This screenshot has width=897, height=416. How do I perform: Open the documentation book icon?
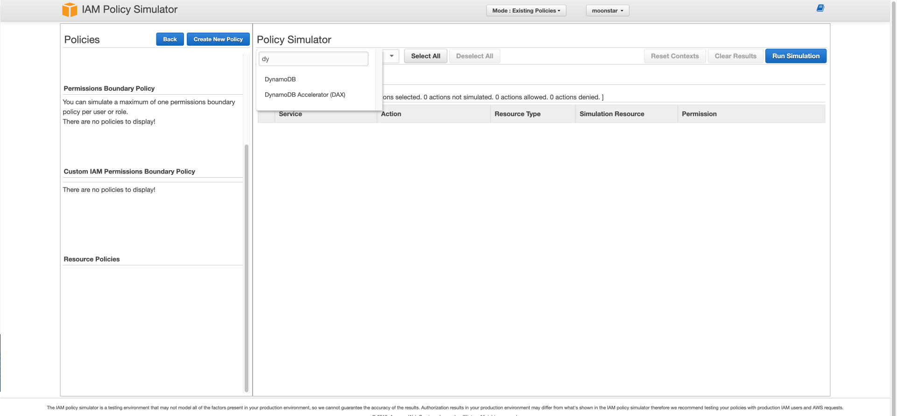point(820,8)
